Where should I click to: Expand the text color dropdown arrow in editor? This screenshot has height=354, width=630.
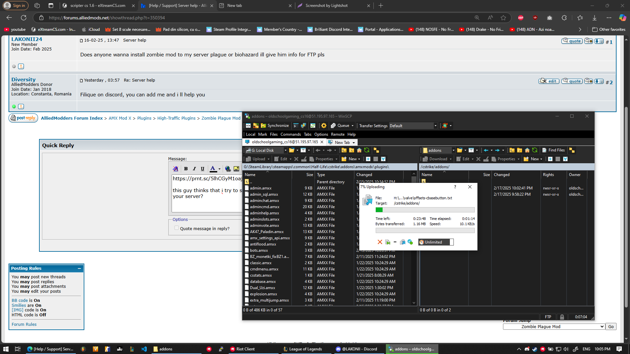pos(220,169)
